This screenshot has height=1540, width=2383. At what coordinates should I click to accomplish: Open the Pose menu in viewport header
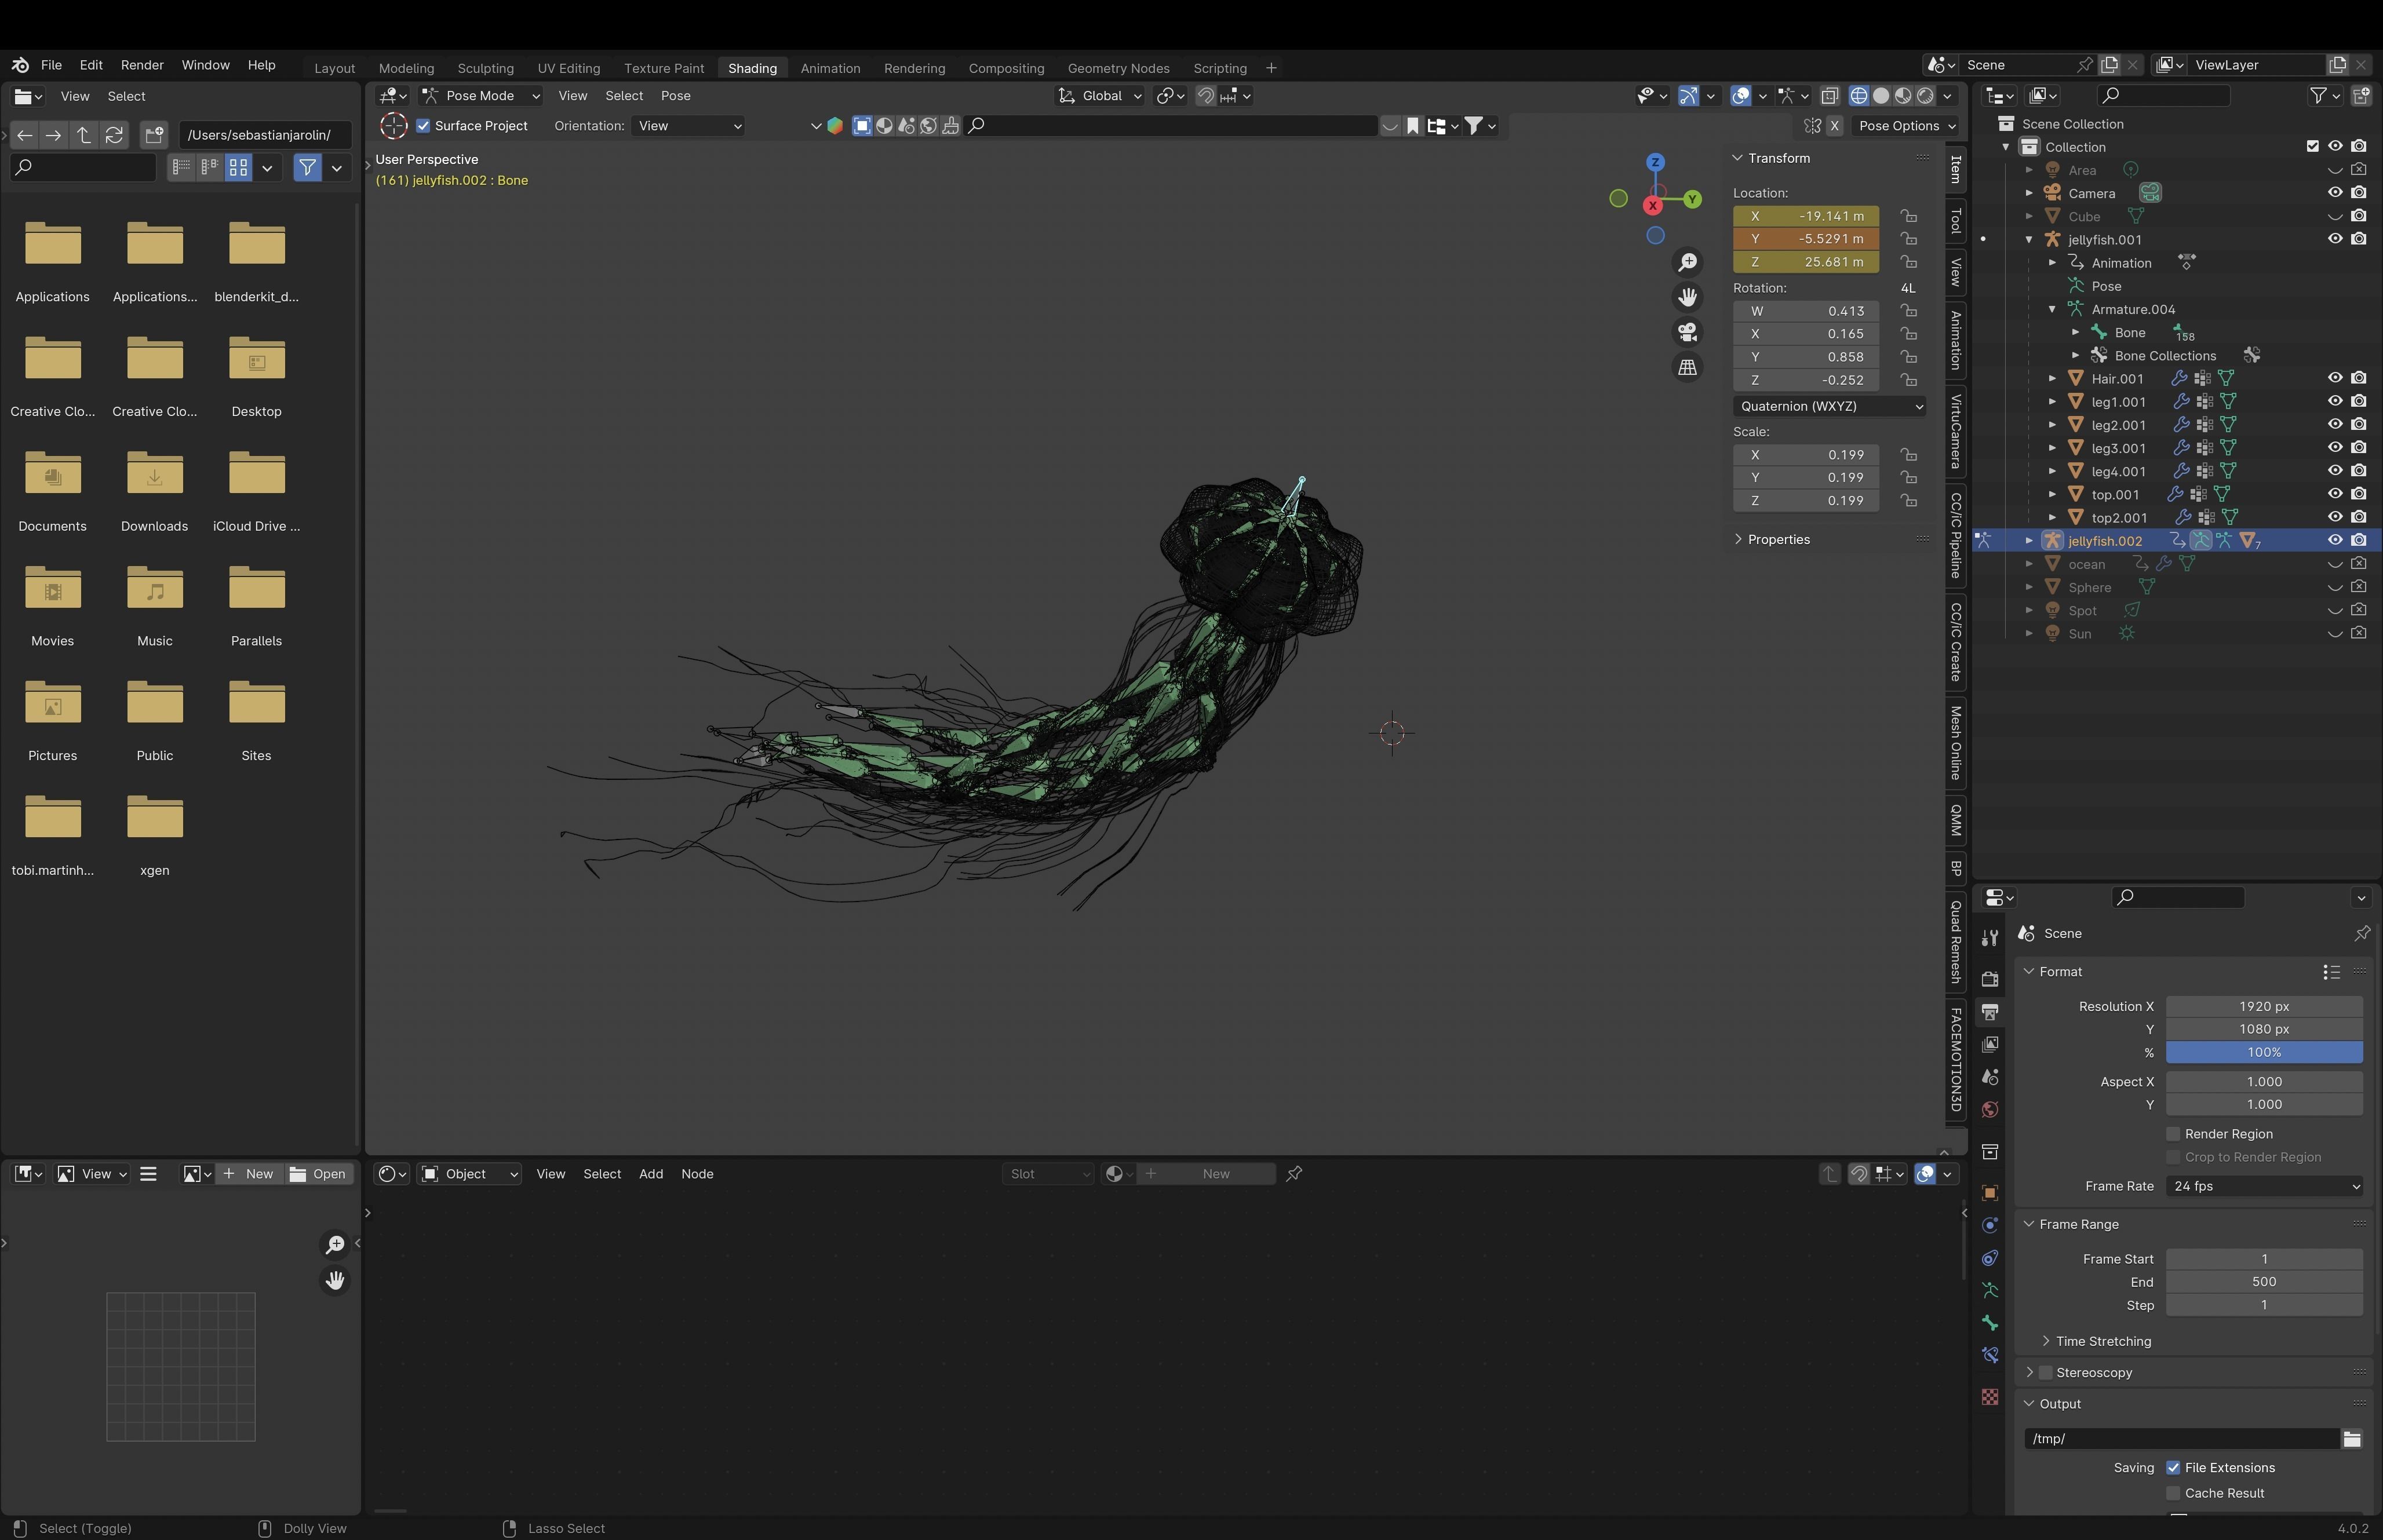(675, 96)
